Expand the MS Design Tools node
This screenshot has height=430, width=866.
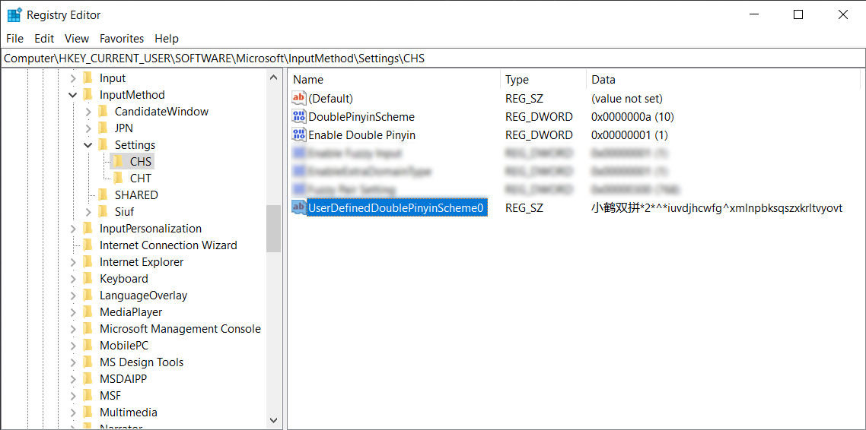click(73, 362)
